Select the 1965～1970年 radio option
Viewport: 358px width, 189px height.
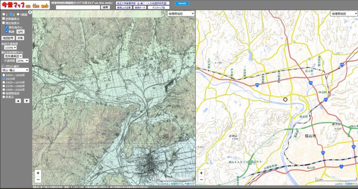[3, 82]
